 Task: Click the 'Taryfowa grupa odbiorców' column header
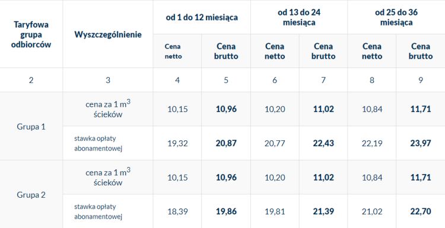click(x=31, y=34)
